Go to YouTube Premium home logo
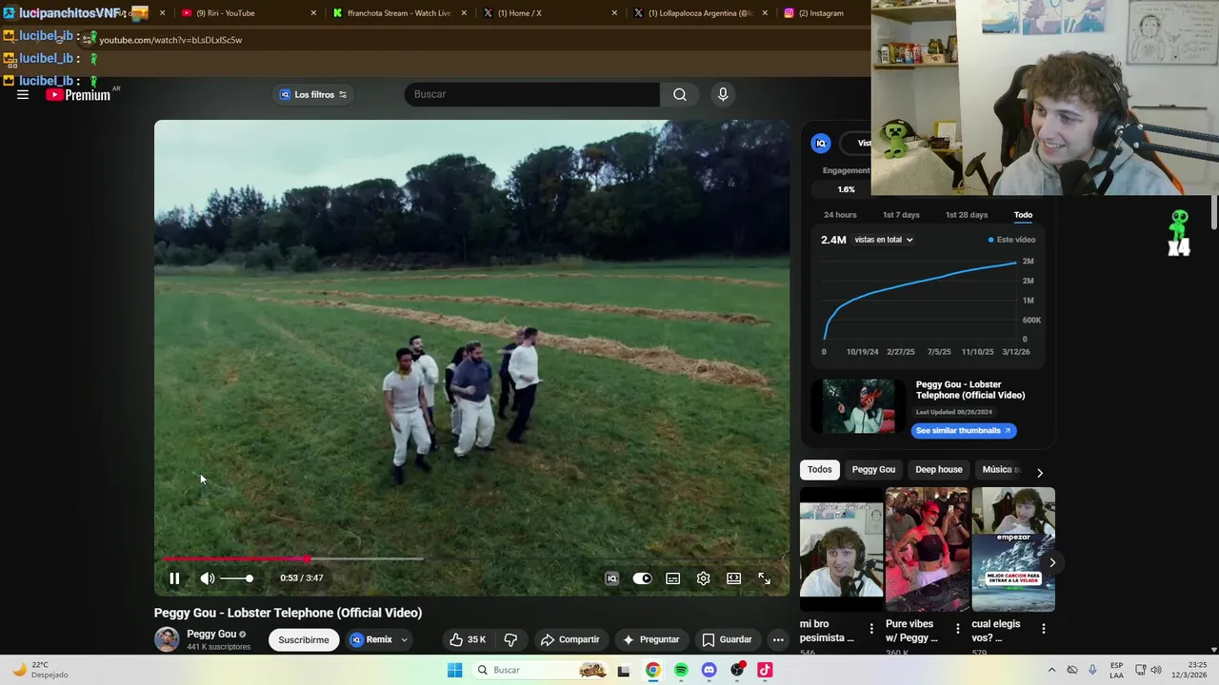Screen dimensions: 1219x685 78,94
